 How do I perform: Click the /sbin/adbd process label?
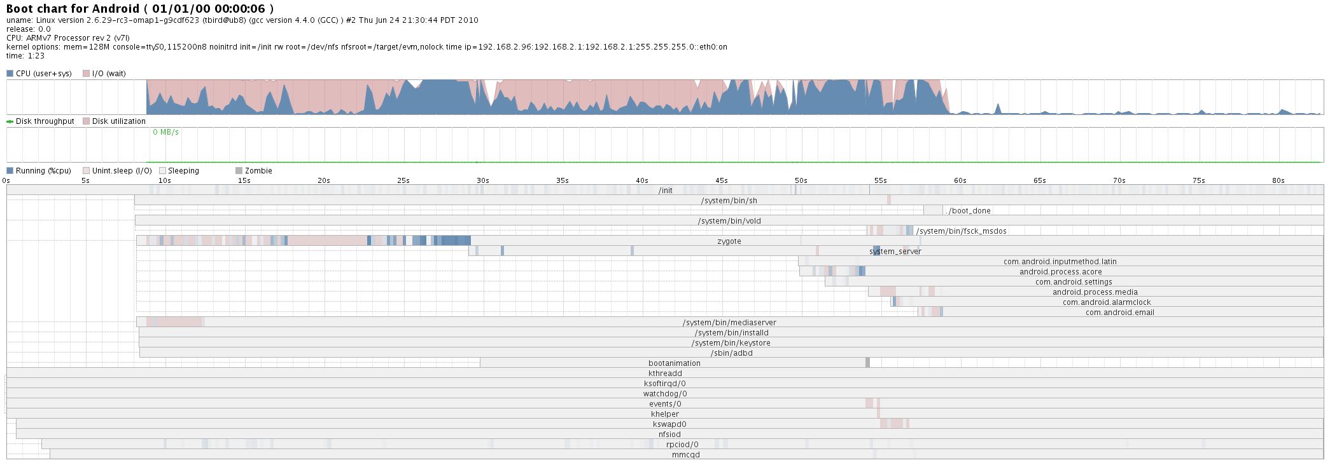tap(731, 353)
